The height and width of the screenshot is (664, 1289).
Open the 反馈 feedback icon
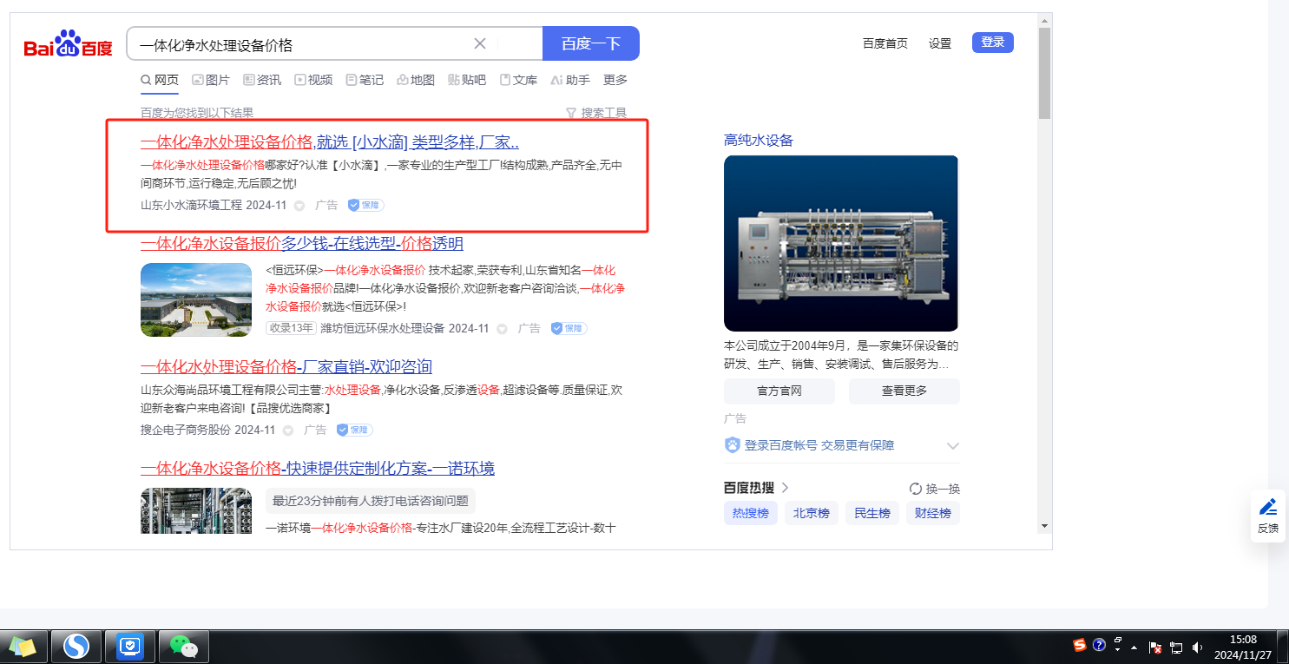[1267, 516]
